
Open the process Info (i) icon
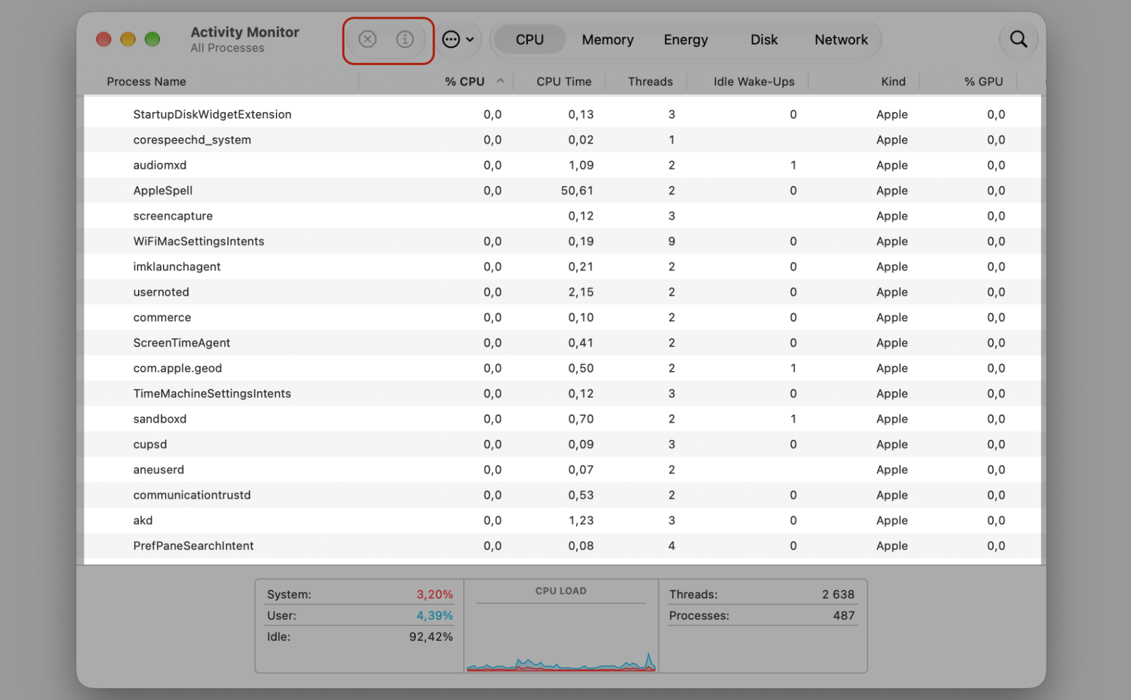405,40
